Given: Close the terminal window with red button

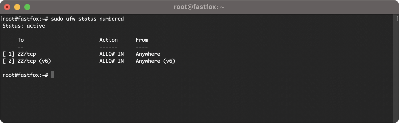Looking at the screenshot, I should [x=7, y=7].
